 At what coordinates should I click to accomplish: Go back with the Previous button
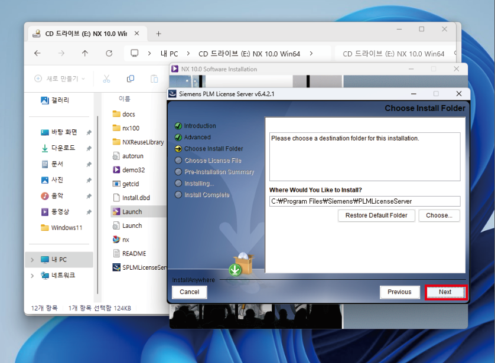point(399,292)
